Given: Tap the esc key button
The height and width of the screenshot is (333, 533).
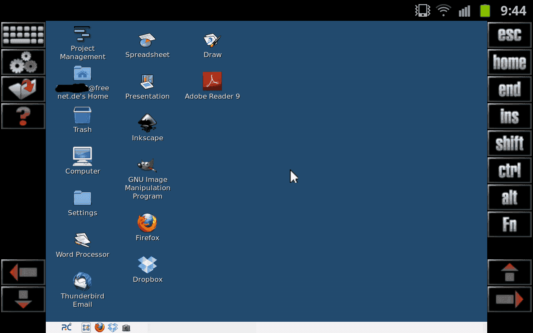Looking at the screenshot, I should click(x=510, y=35).
